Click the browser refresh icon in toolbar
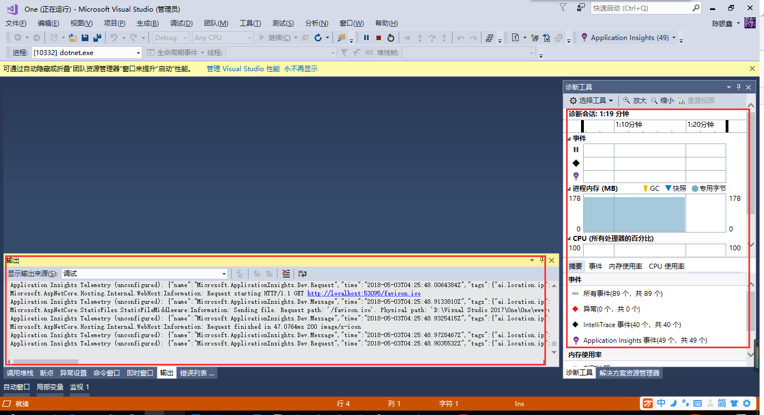764x415 pixels. pos(318,38)
